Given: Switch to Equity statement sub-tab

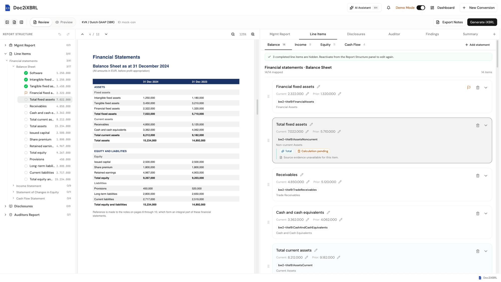Looking at the screenshot, I should tap(328, 45).
